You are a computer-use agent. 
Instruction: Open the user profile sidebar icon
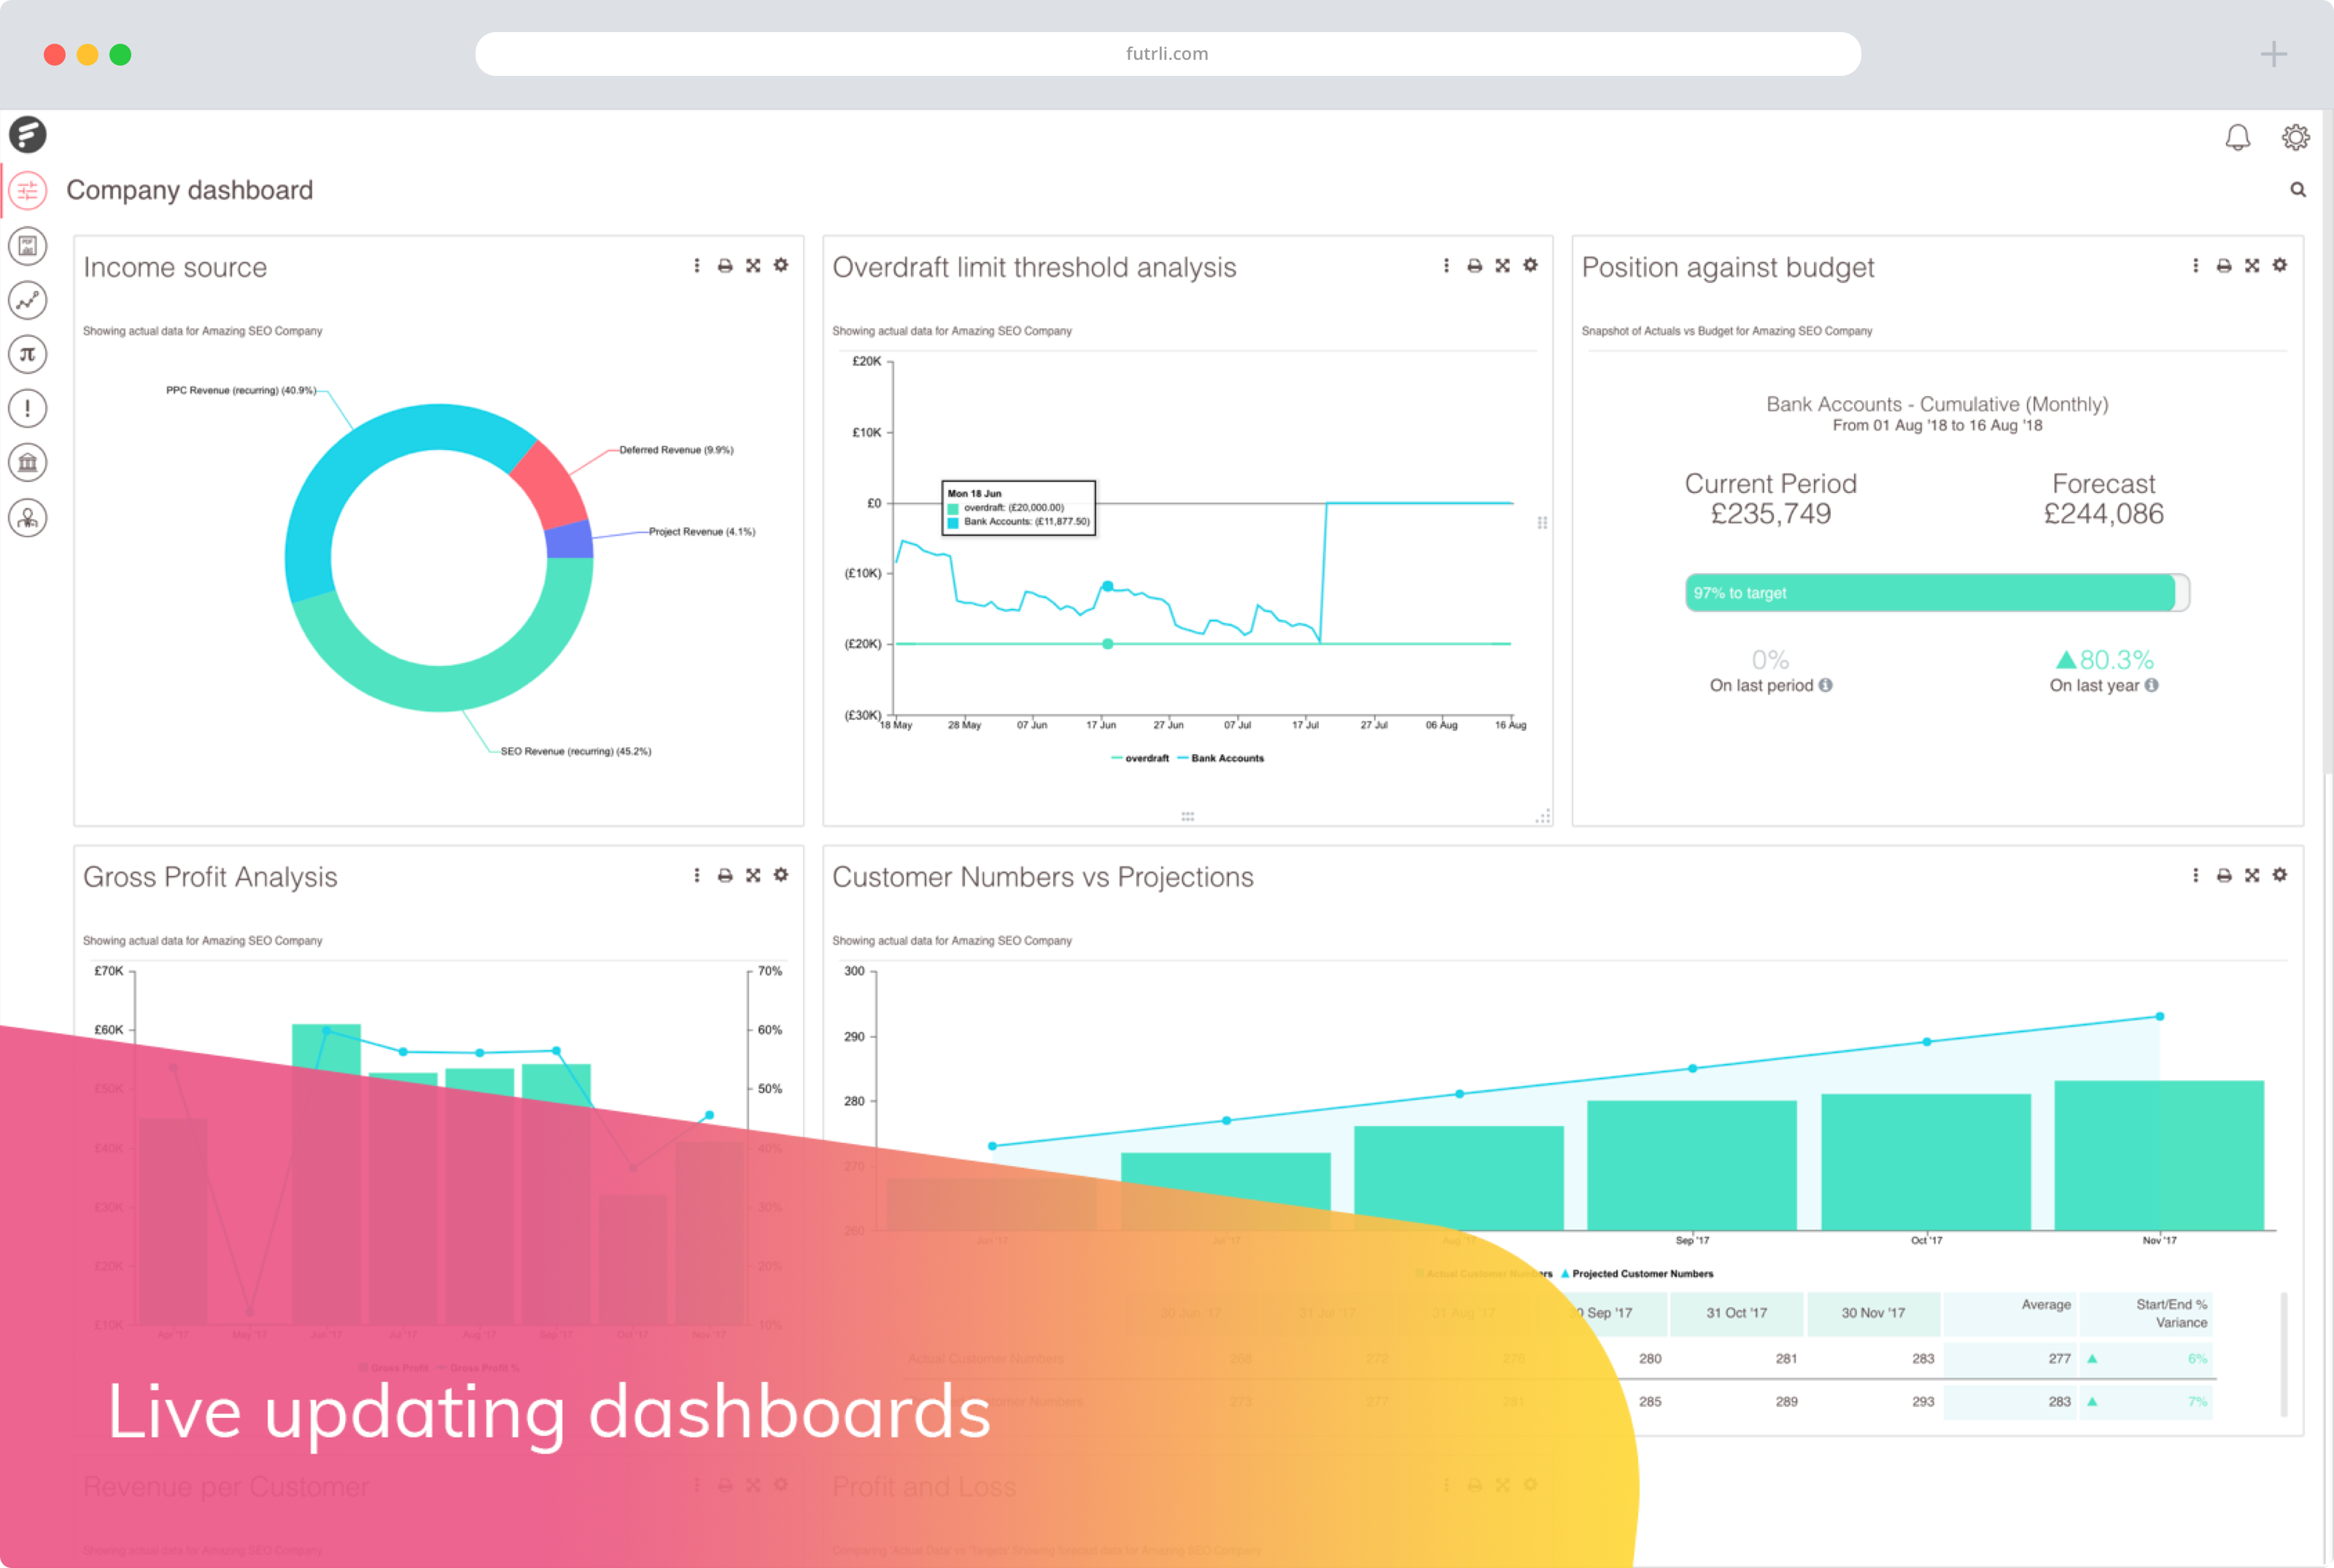28,518
